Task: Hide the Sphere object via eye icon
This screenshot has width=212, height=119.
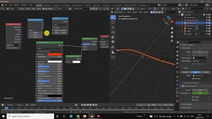Action: pos(207,34)
